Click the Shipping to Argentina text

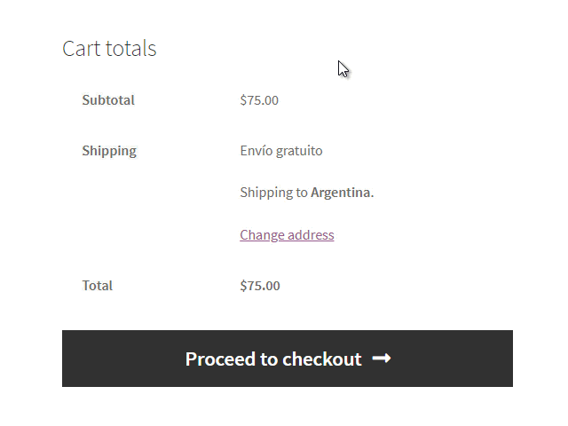307,193
